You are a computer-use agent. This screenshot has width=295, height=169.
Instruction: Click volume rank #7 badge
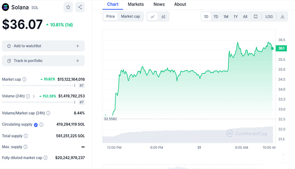point(81,102)
